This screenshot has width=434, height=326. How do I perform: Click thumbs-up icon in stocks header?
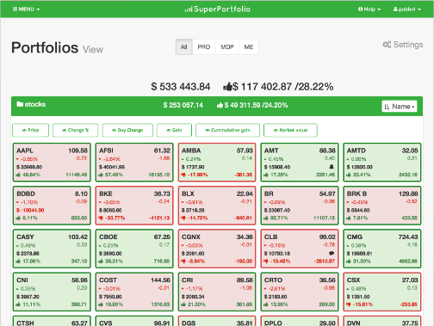220,105
